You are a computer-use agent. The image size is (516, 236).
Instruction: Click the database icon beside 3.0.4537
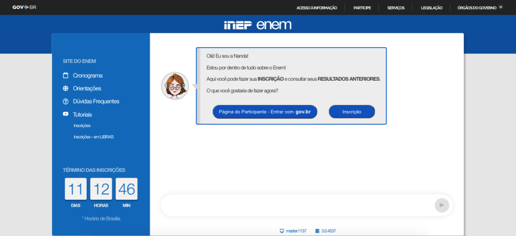[x=317, y=231]
